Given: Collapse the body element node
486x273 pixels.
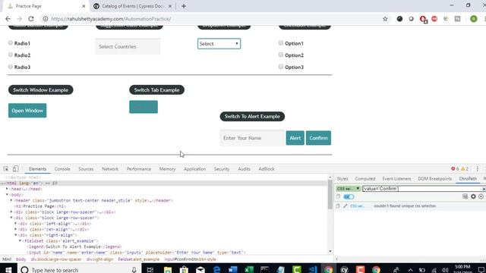Looking at the screenshot, I should (x=7, y=194).
